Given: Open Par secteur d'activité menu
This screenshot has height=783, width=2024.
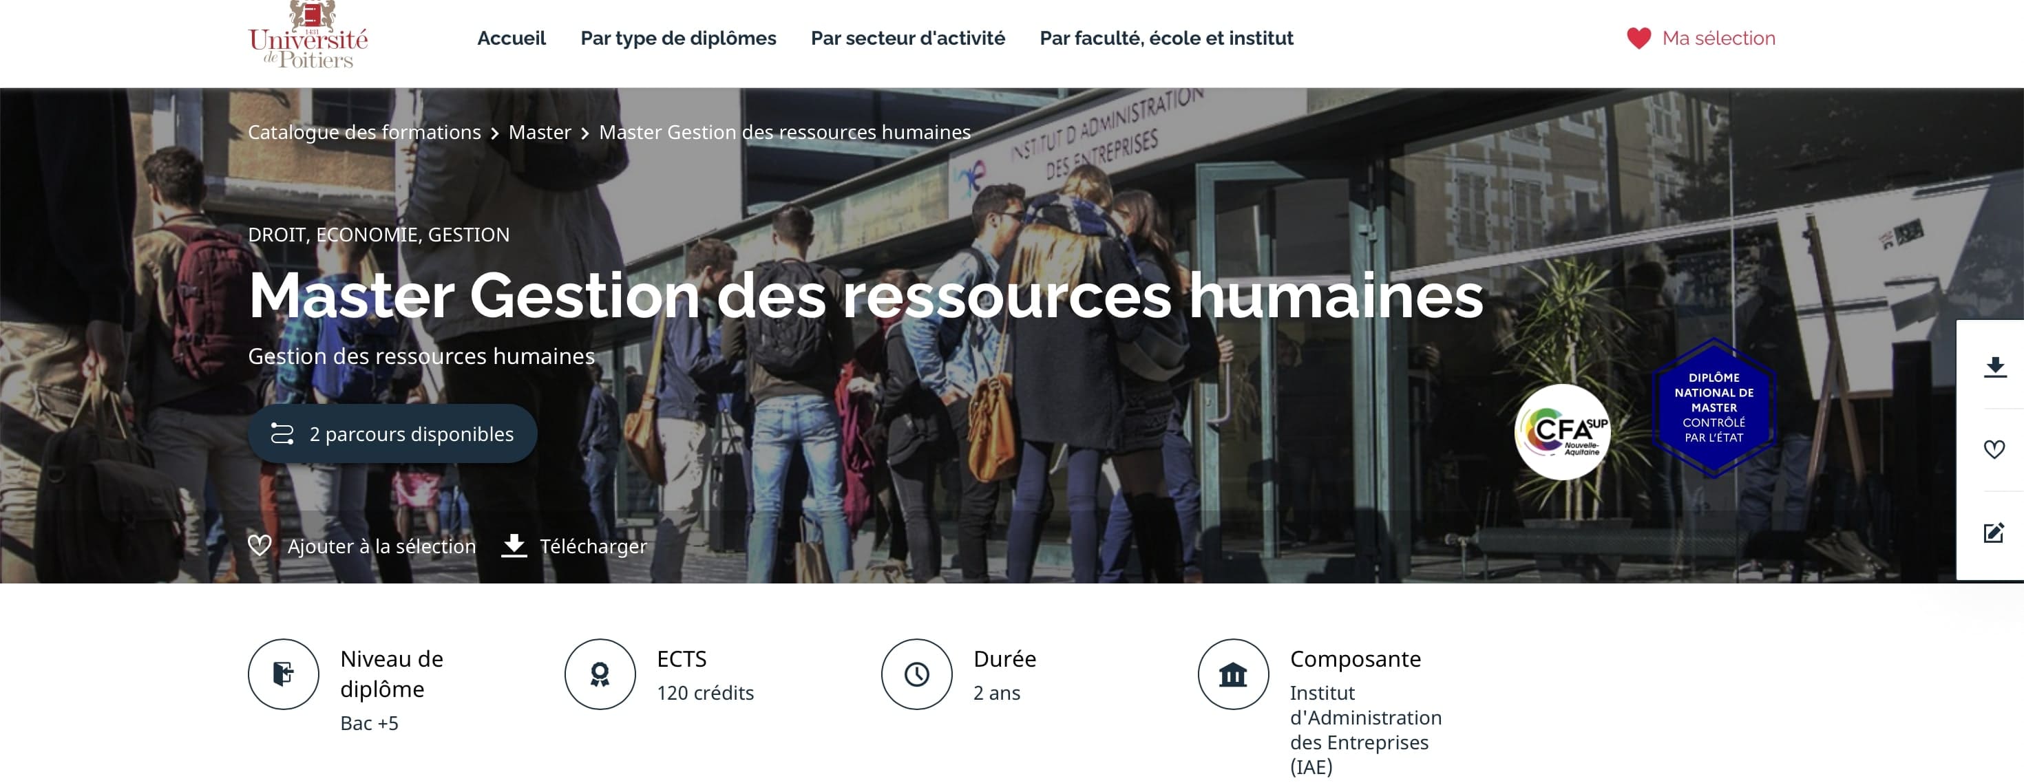Looking at the screenshot, I should click(907, 39).
